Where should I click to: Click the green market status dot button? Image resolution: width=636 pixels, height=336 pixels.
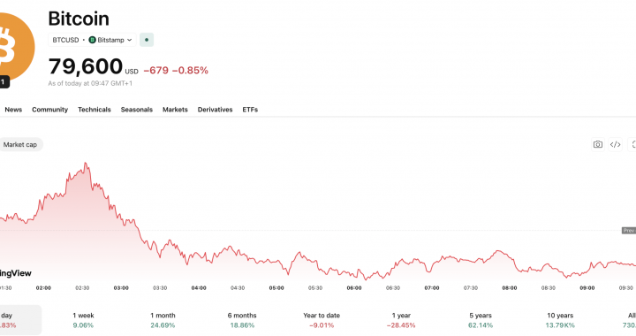pos(147,40)
